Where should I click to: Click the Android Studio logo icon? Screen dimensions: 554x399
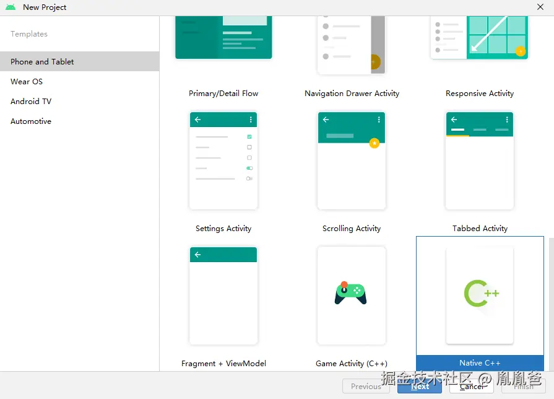coord(11,7)
